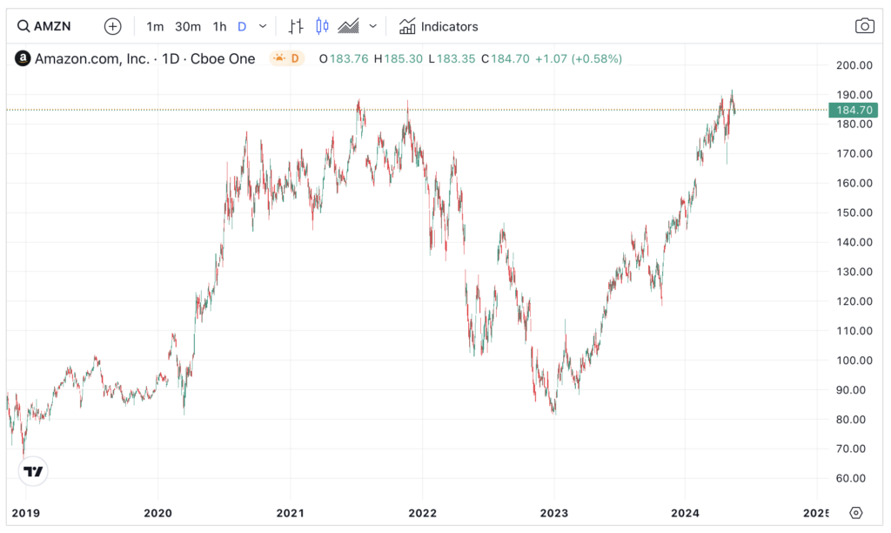891x533 pixels.
Task: Click the orange D market status badge
Action: pos(287,58)
